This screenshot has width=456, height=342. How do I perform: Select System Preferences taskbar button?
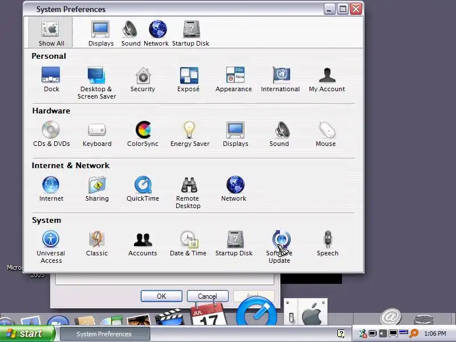[105, 334]
